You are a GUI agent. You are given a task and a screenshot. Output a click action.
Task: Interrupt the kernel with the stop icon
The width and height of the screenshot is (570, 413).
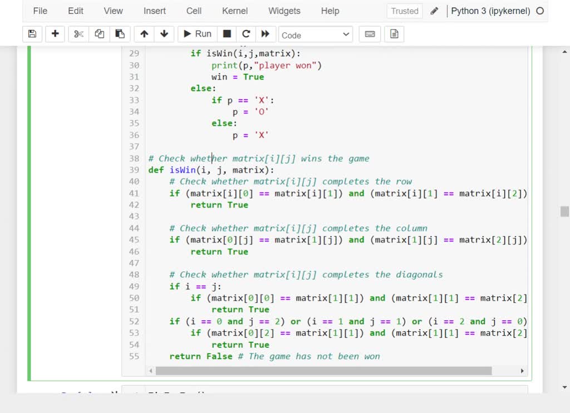(227, 34)
